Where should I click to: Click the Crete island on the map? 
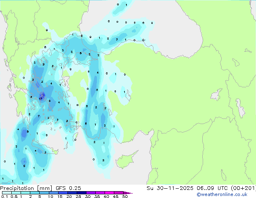click(45, 148)
